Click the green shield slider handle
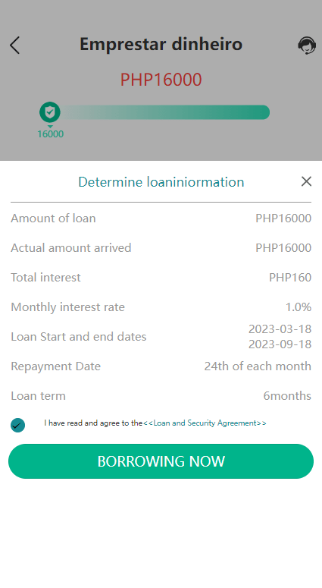This screenshot has height=588, width=322. [50, 112]
